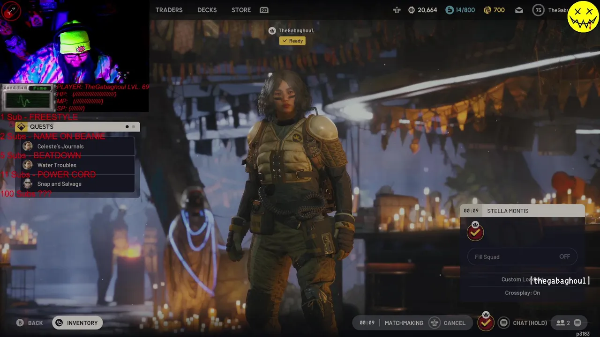Screen dimensions: 600x337
Task: Open the Store tab
Action: pos(241,10)
